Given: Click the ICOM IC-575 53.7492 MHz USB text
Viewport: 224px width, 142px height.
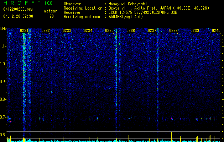Looking at the screenshot, I should coord(143,12).
